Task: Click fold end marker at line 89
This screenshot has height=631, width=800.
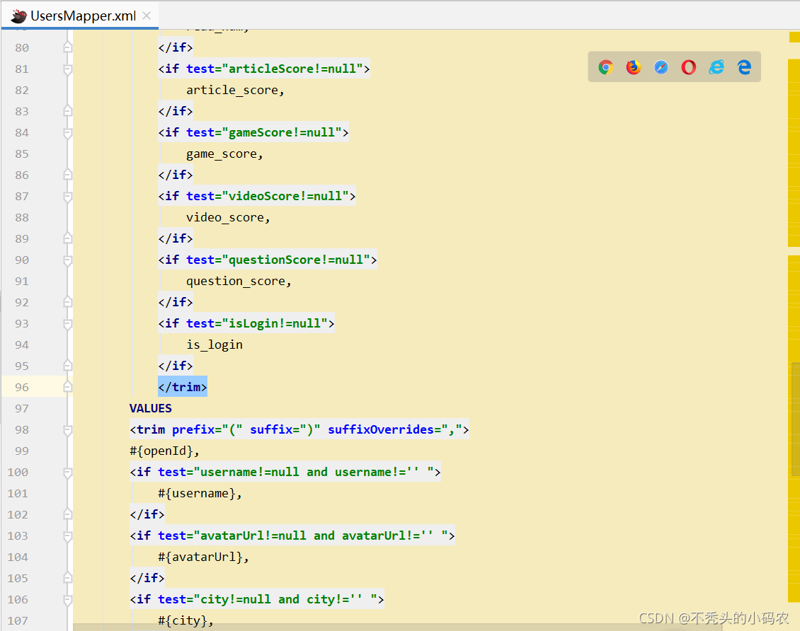Action: [67, 238]
